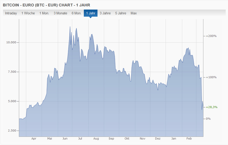The width and height of the screenshot is (228, 145).
Task: Click the active 1 Jahr tab
Action: [91, 13]
